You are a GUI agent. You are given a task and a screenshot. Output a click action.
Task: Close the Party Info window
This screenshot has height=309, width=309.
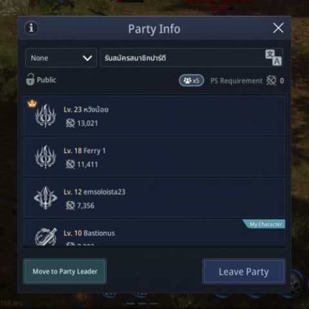(x=278, y=28)
